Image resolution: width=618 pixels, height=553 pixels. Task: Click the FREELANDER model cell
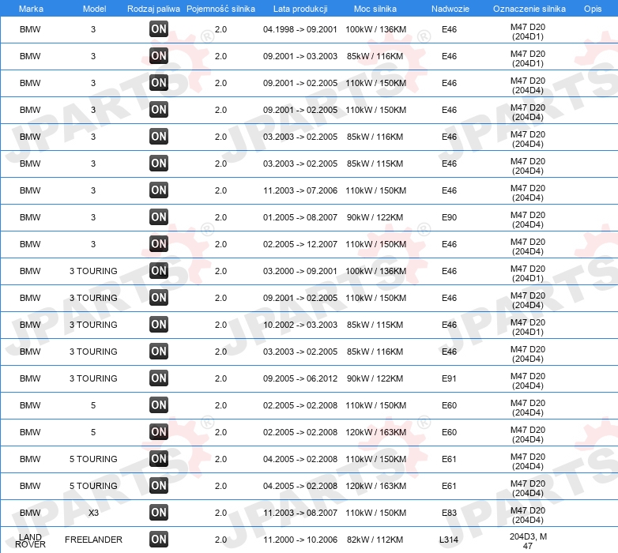tap(93, 540)
